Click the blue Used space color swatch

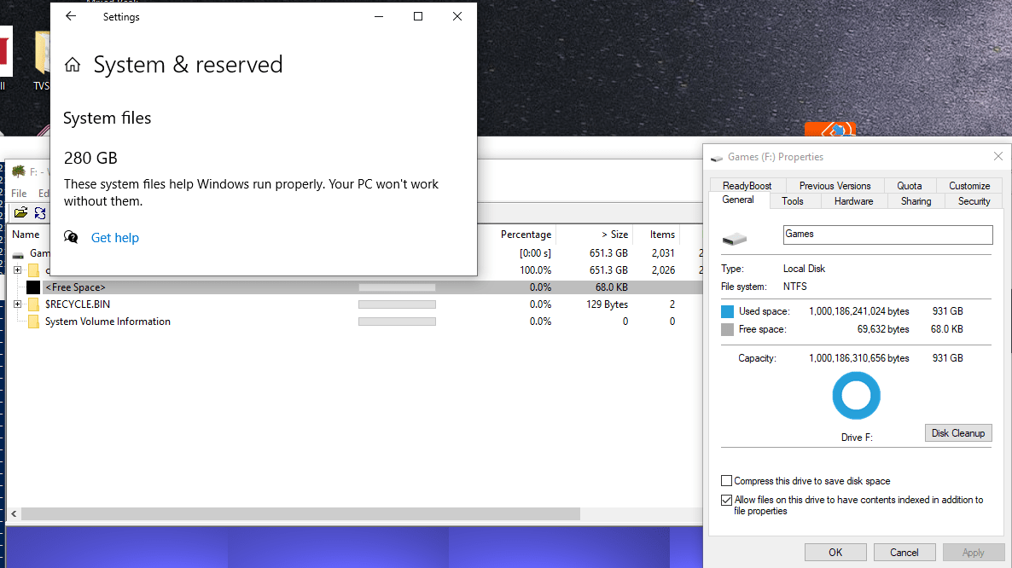[x=727, y=310]
